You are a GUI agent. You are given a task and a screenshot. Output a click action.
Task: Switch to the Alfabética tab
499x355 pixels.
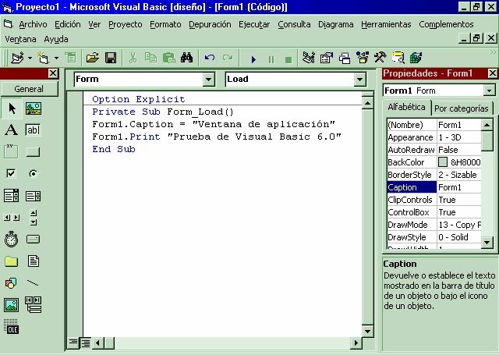(406, 107)
